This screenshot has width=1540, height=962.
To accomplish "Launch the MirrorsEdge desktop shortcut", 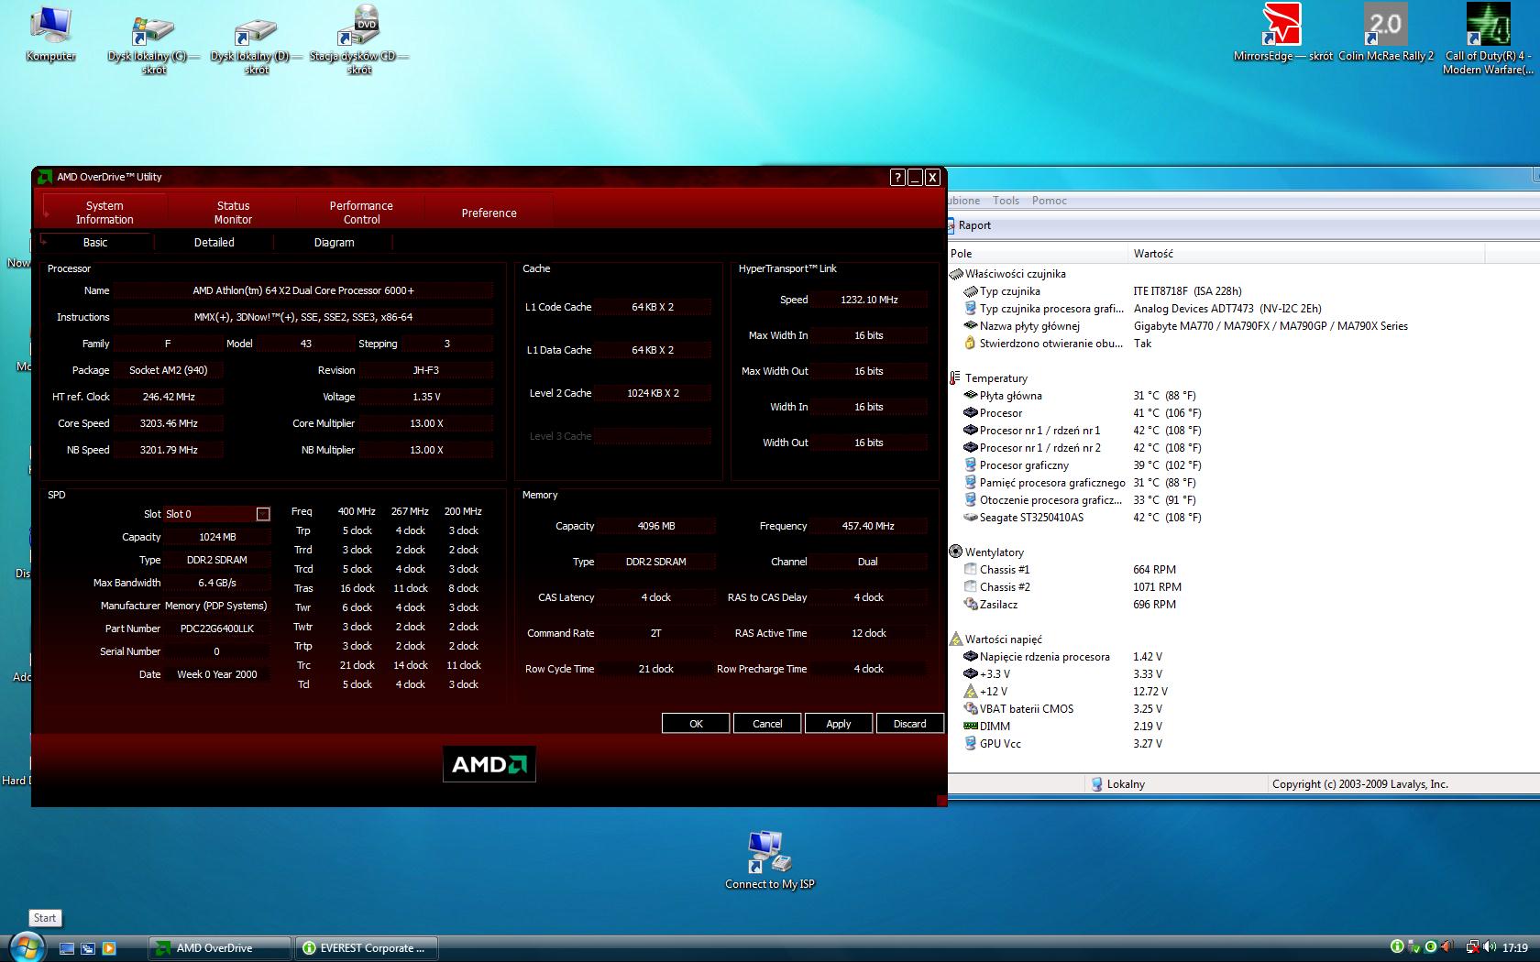I will pos(1282,32).
